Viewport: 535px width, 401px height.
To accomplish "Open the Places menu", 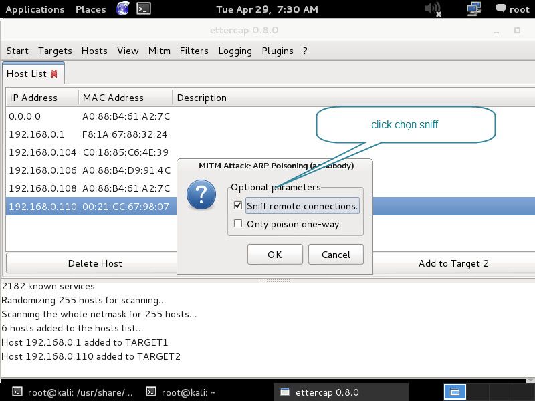I will pos(90,9).
